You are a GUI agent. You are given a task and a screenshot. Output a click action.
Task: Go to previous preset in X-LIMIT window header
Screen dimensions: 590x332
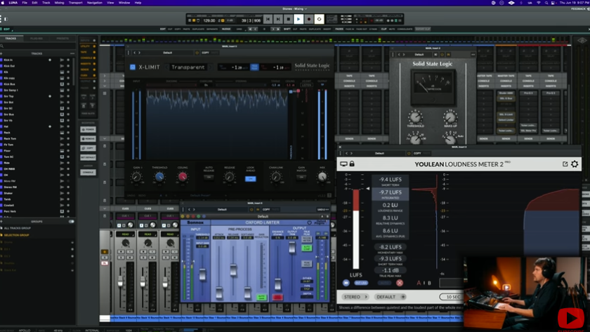coord(134,53)
